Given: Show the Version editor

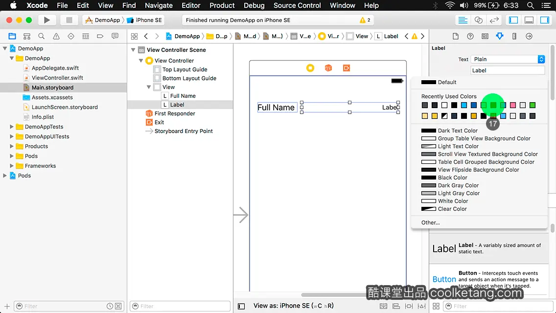Looking at the screenshot, I should click(494, 20).
